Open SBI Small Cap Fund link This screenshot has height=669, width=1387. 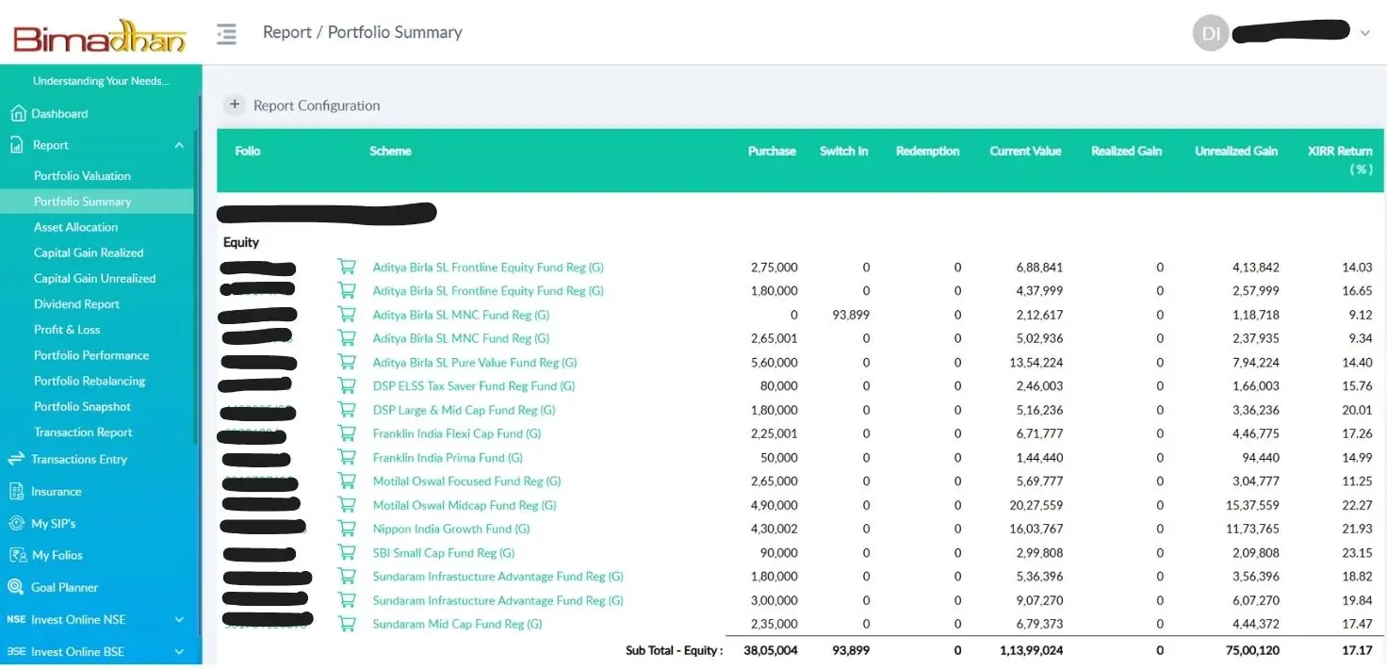[x=444, y=552]
